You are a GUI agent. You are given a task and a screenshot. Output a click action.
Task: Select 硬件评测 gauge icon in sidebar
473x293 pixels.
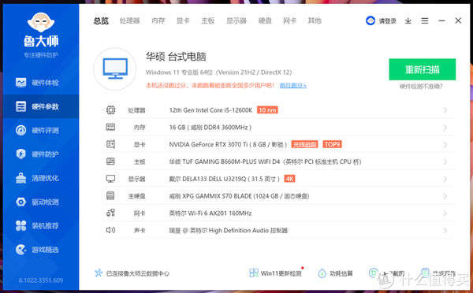tap(20, 130)
